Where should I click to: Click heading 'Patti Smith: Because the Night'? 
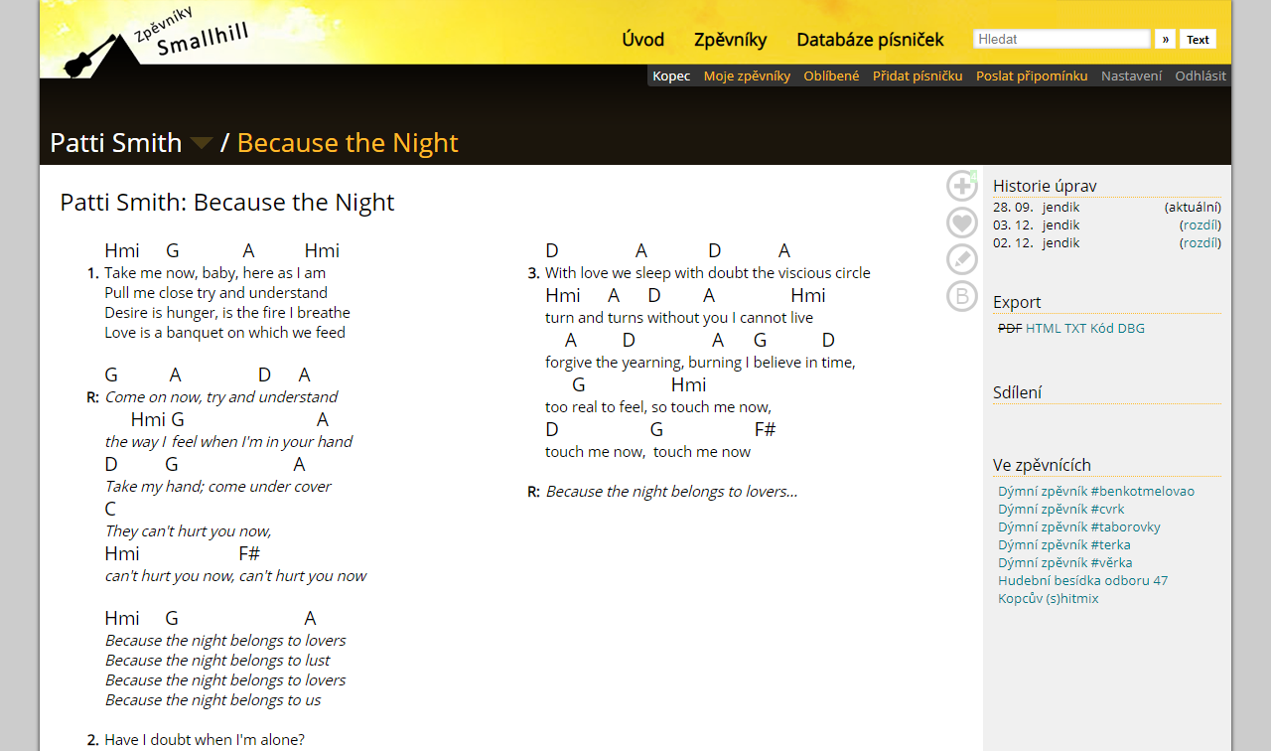[x=227, y=203]
